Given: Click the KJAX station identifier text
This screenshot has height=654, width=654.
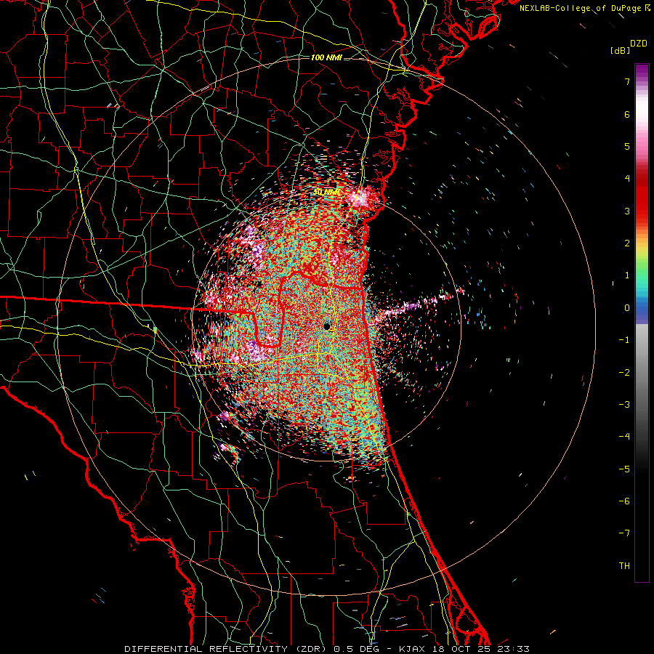Looking at the screenshot, I should pyautogui.click(x=413, y=649).
